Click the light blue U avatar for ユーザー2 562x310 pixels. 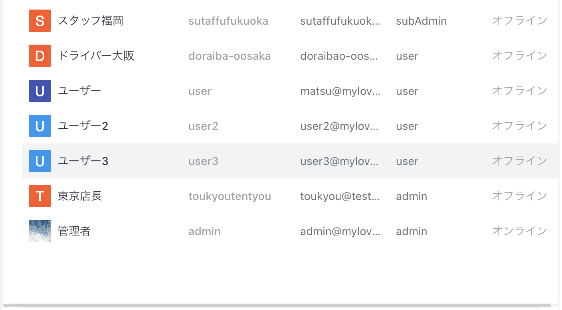(40, 126)
